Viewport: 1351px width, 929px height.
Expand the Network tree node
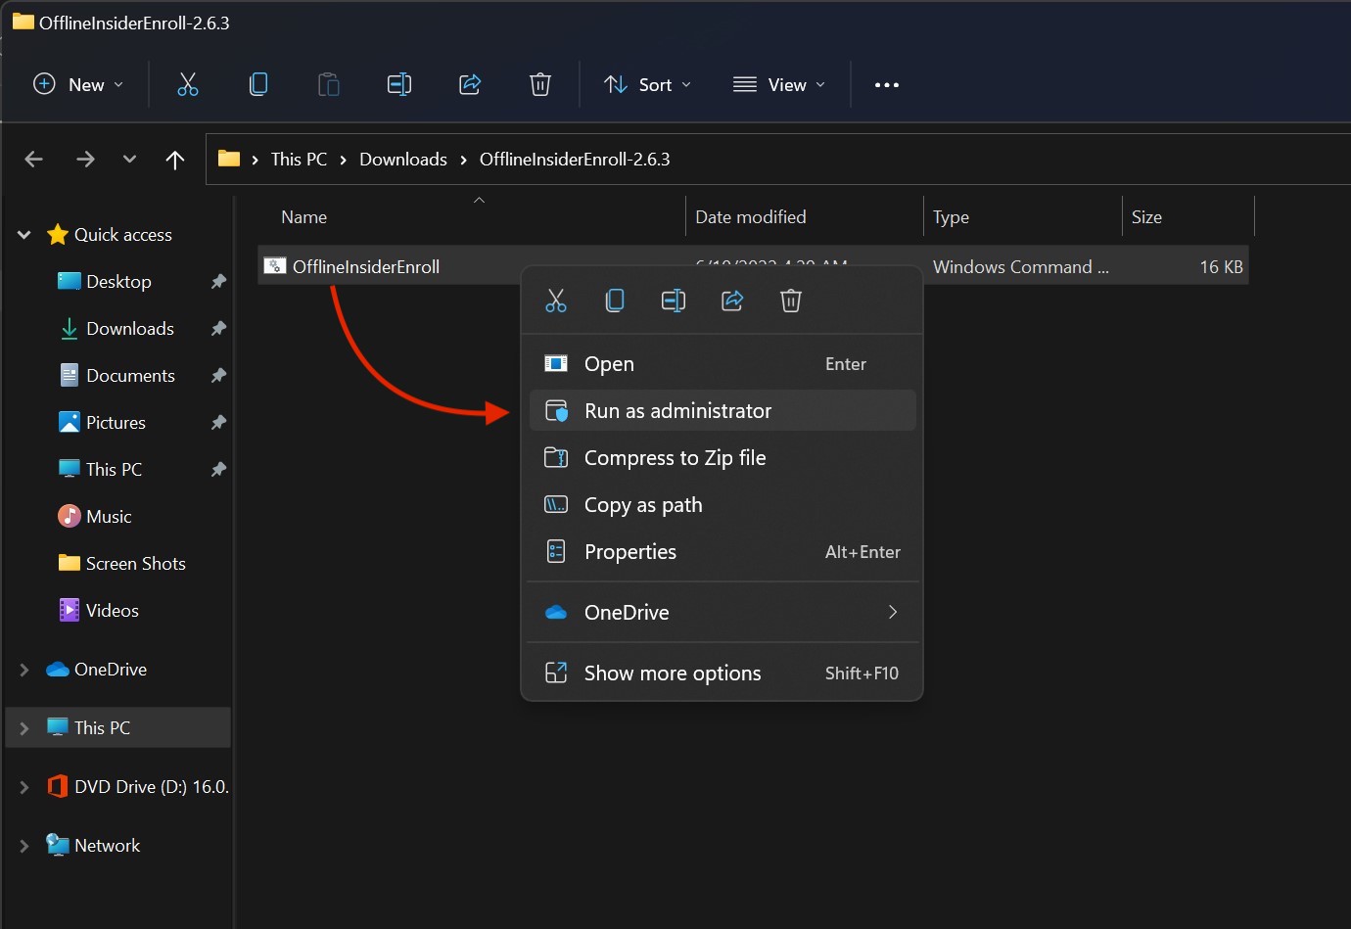tap(24, 846)
